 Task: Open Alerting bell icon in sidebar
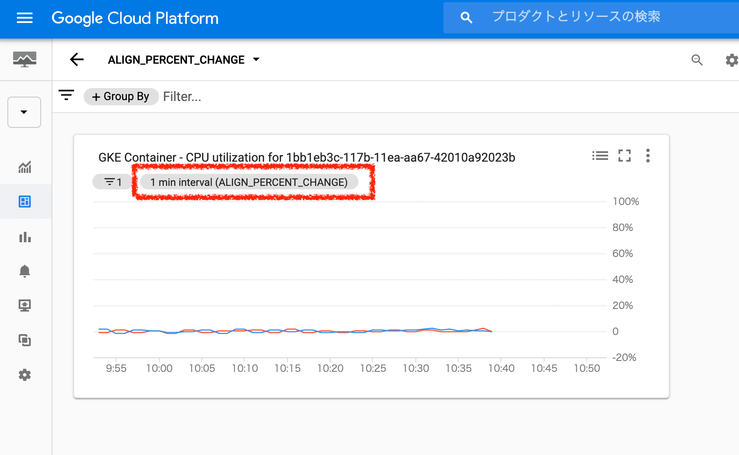[x=25, y=271]
